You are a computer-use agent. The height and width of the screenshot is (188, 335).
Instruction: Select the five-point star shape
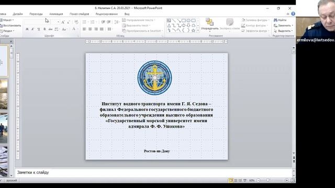click(193, 30)
